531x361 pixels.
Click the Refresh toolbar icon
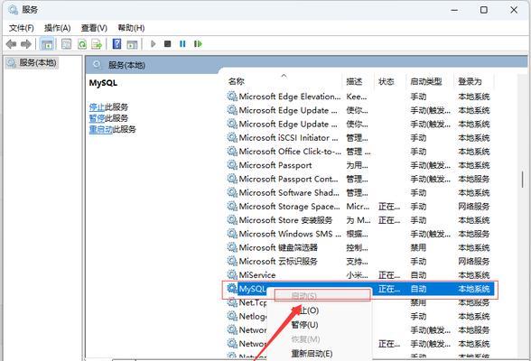[82, 44]
